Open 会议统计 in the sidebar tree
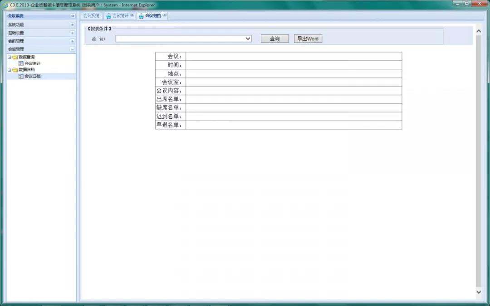 32,63
